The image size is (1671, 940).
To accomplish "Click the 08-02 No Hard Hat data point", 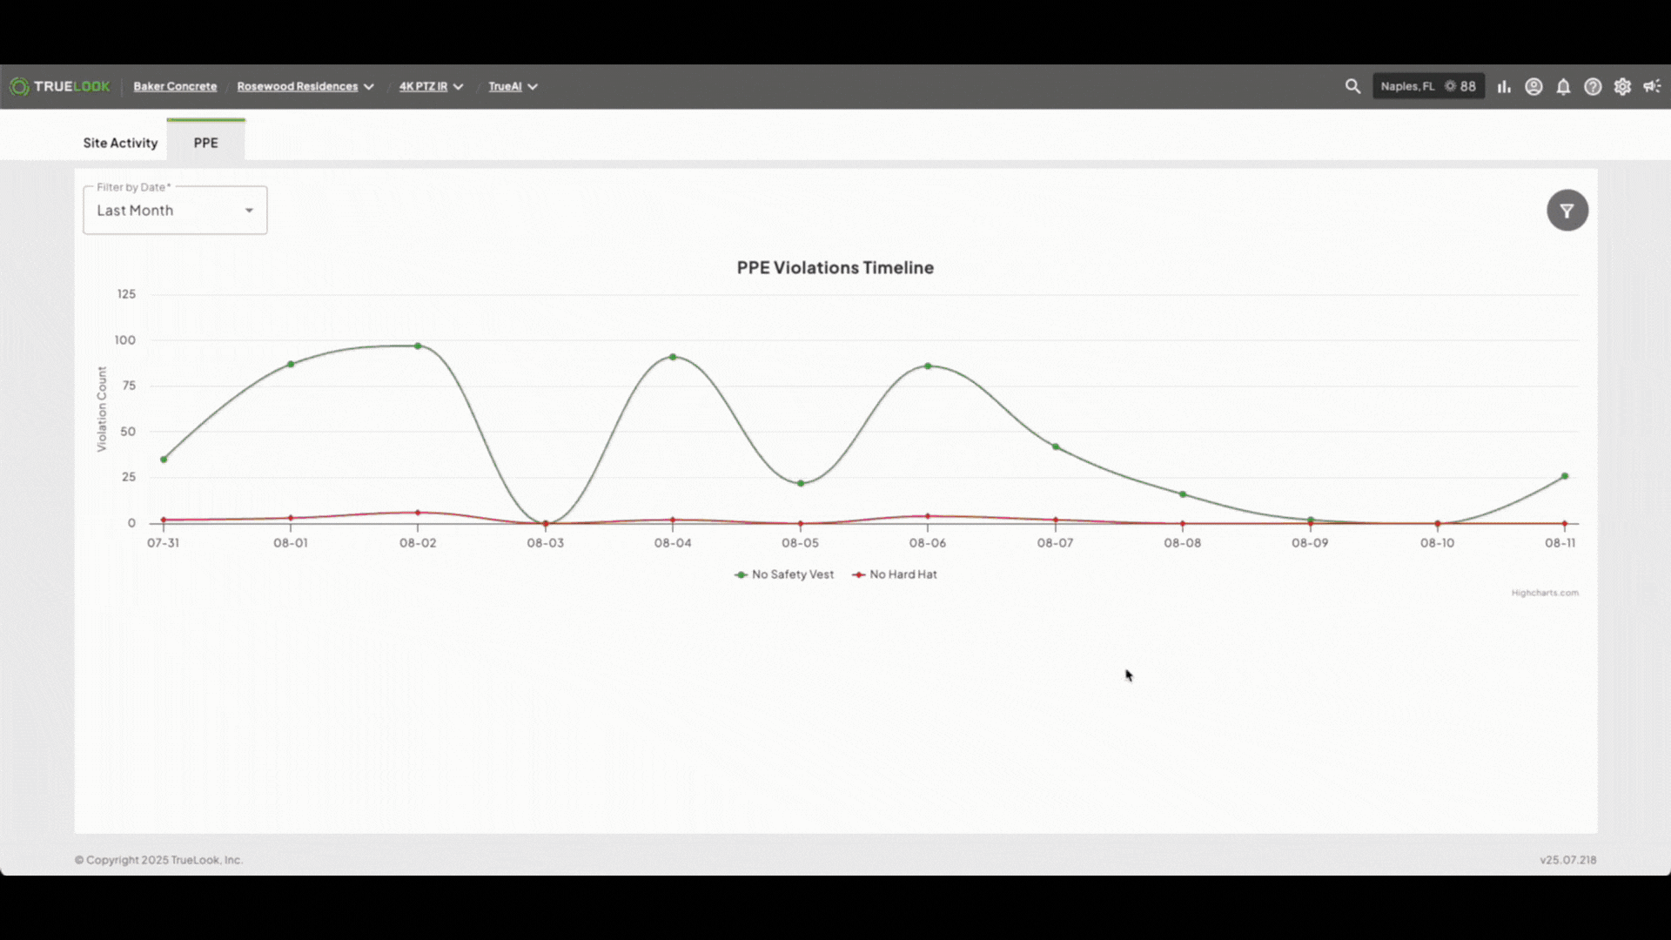I will coord(418,513).
